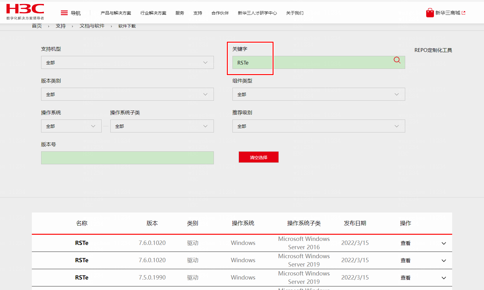The image size is (484, 290).
Task: Click 支持 breadcrumb link
Action: pyautogui.click(x=61, y=26)
